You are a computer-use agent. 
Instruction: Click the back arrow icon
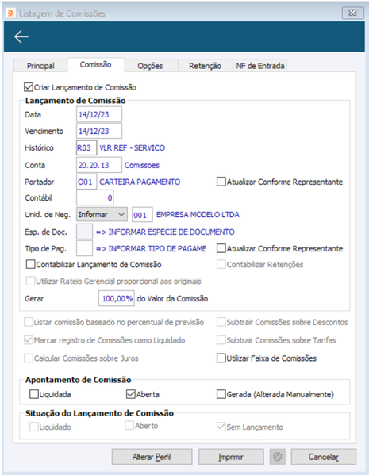[21, 36]
